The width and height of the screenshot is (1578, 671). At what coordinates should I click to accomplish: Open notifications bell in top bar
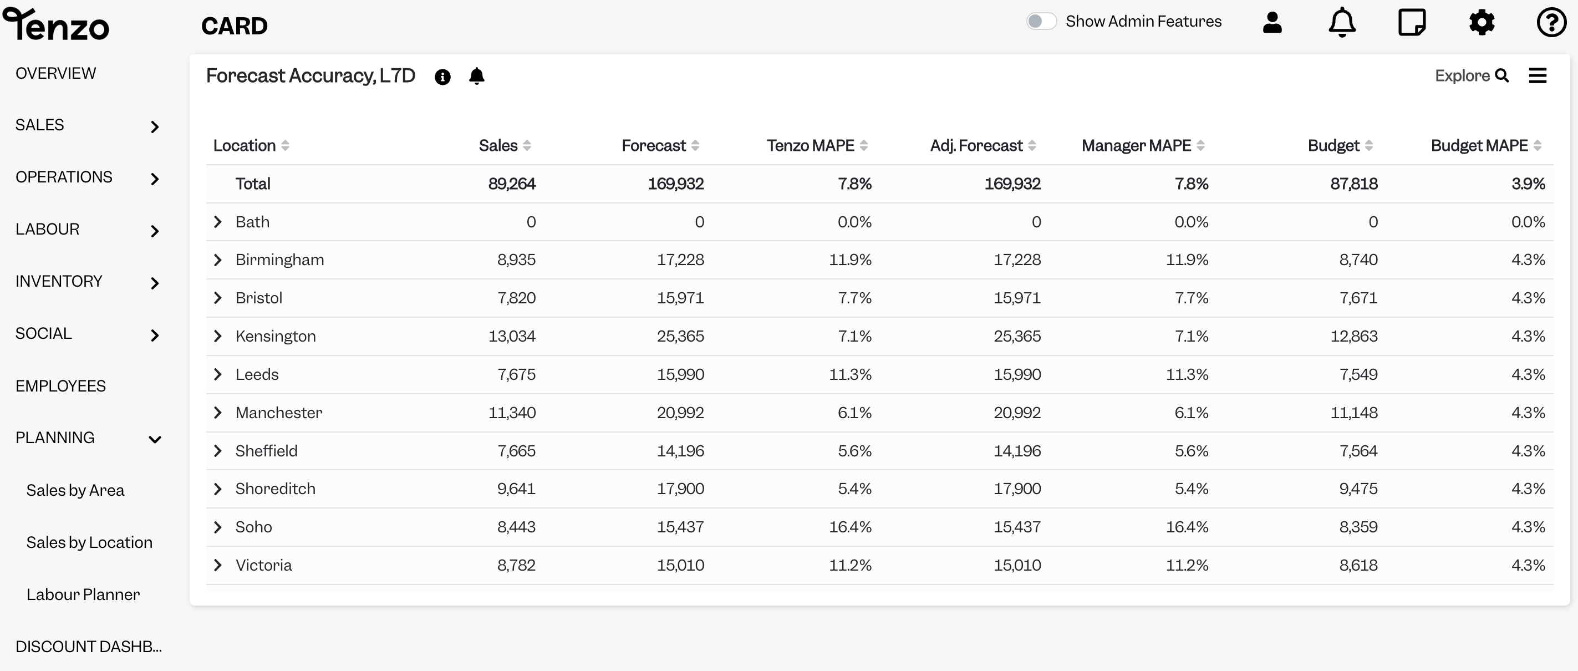[x=1342, y=23]
